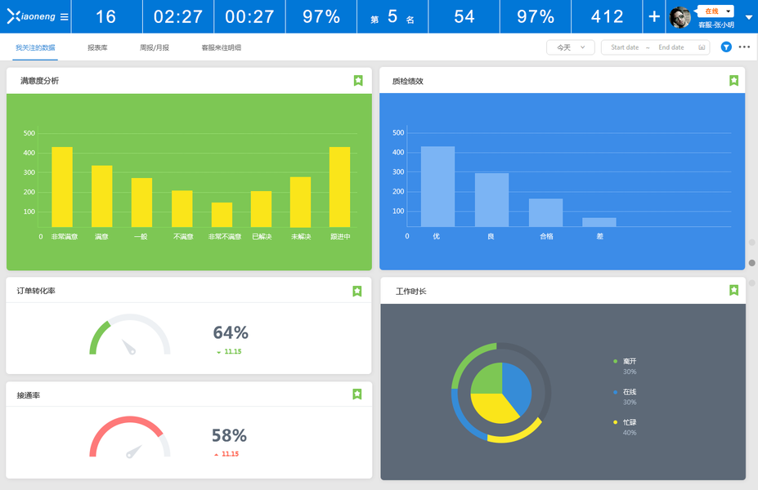Click the 16 stat tile in header
Image resolution: width=758 pixels, height=490 pixels.
point(105,16)
